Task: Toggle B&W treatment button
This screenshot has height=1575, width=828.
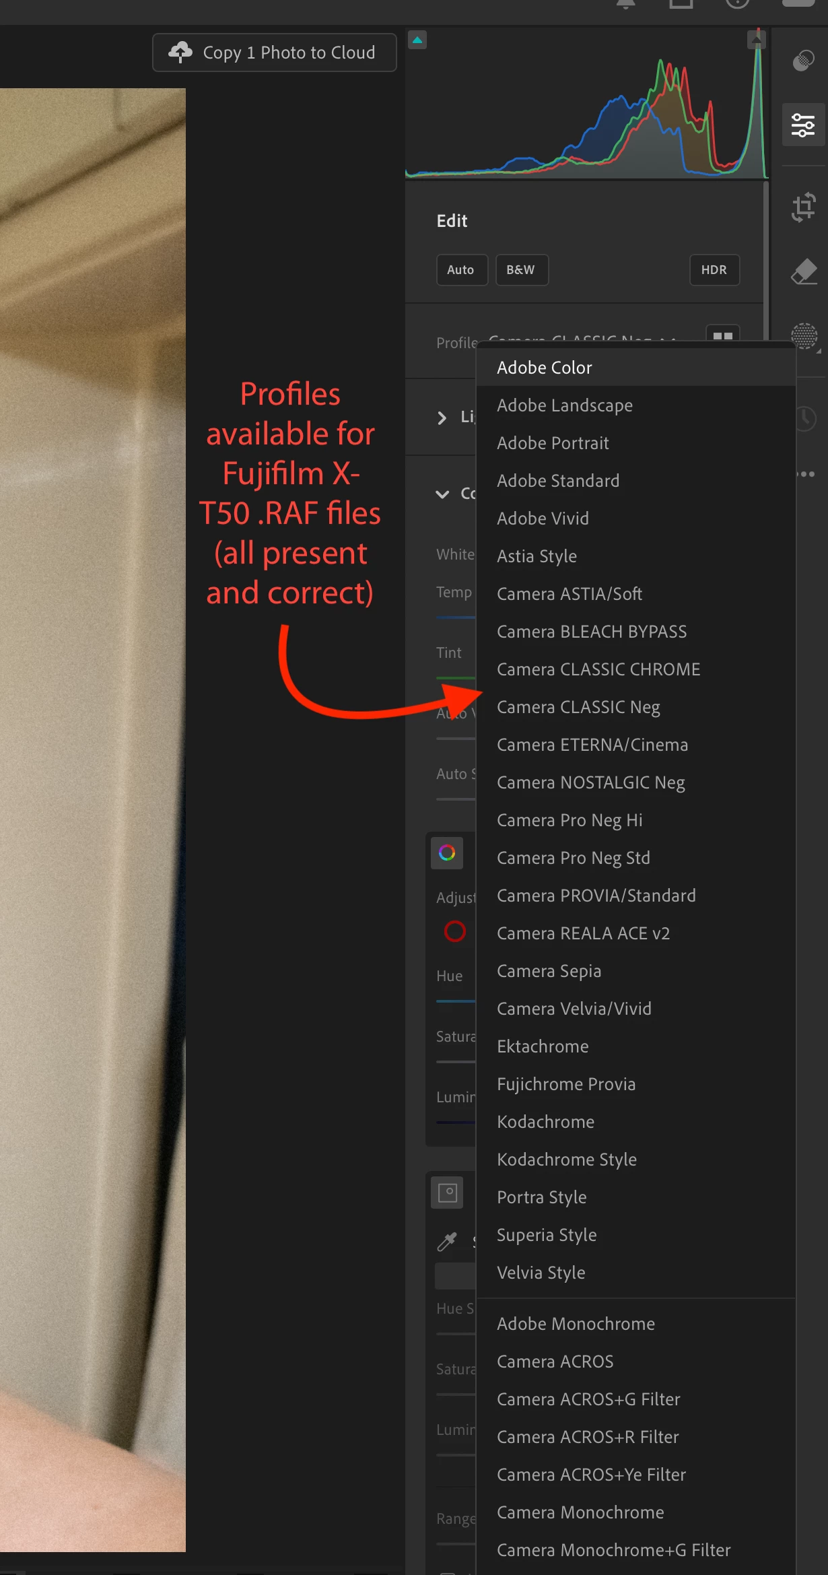Action: pos(522,270)
